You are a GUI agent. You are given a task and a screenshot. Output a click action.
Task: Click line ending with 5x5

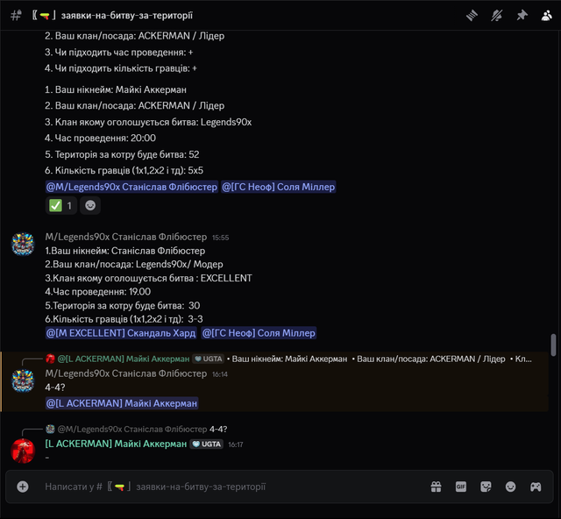pyautogui.click(x=124, y=170)
